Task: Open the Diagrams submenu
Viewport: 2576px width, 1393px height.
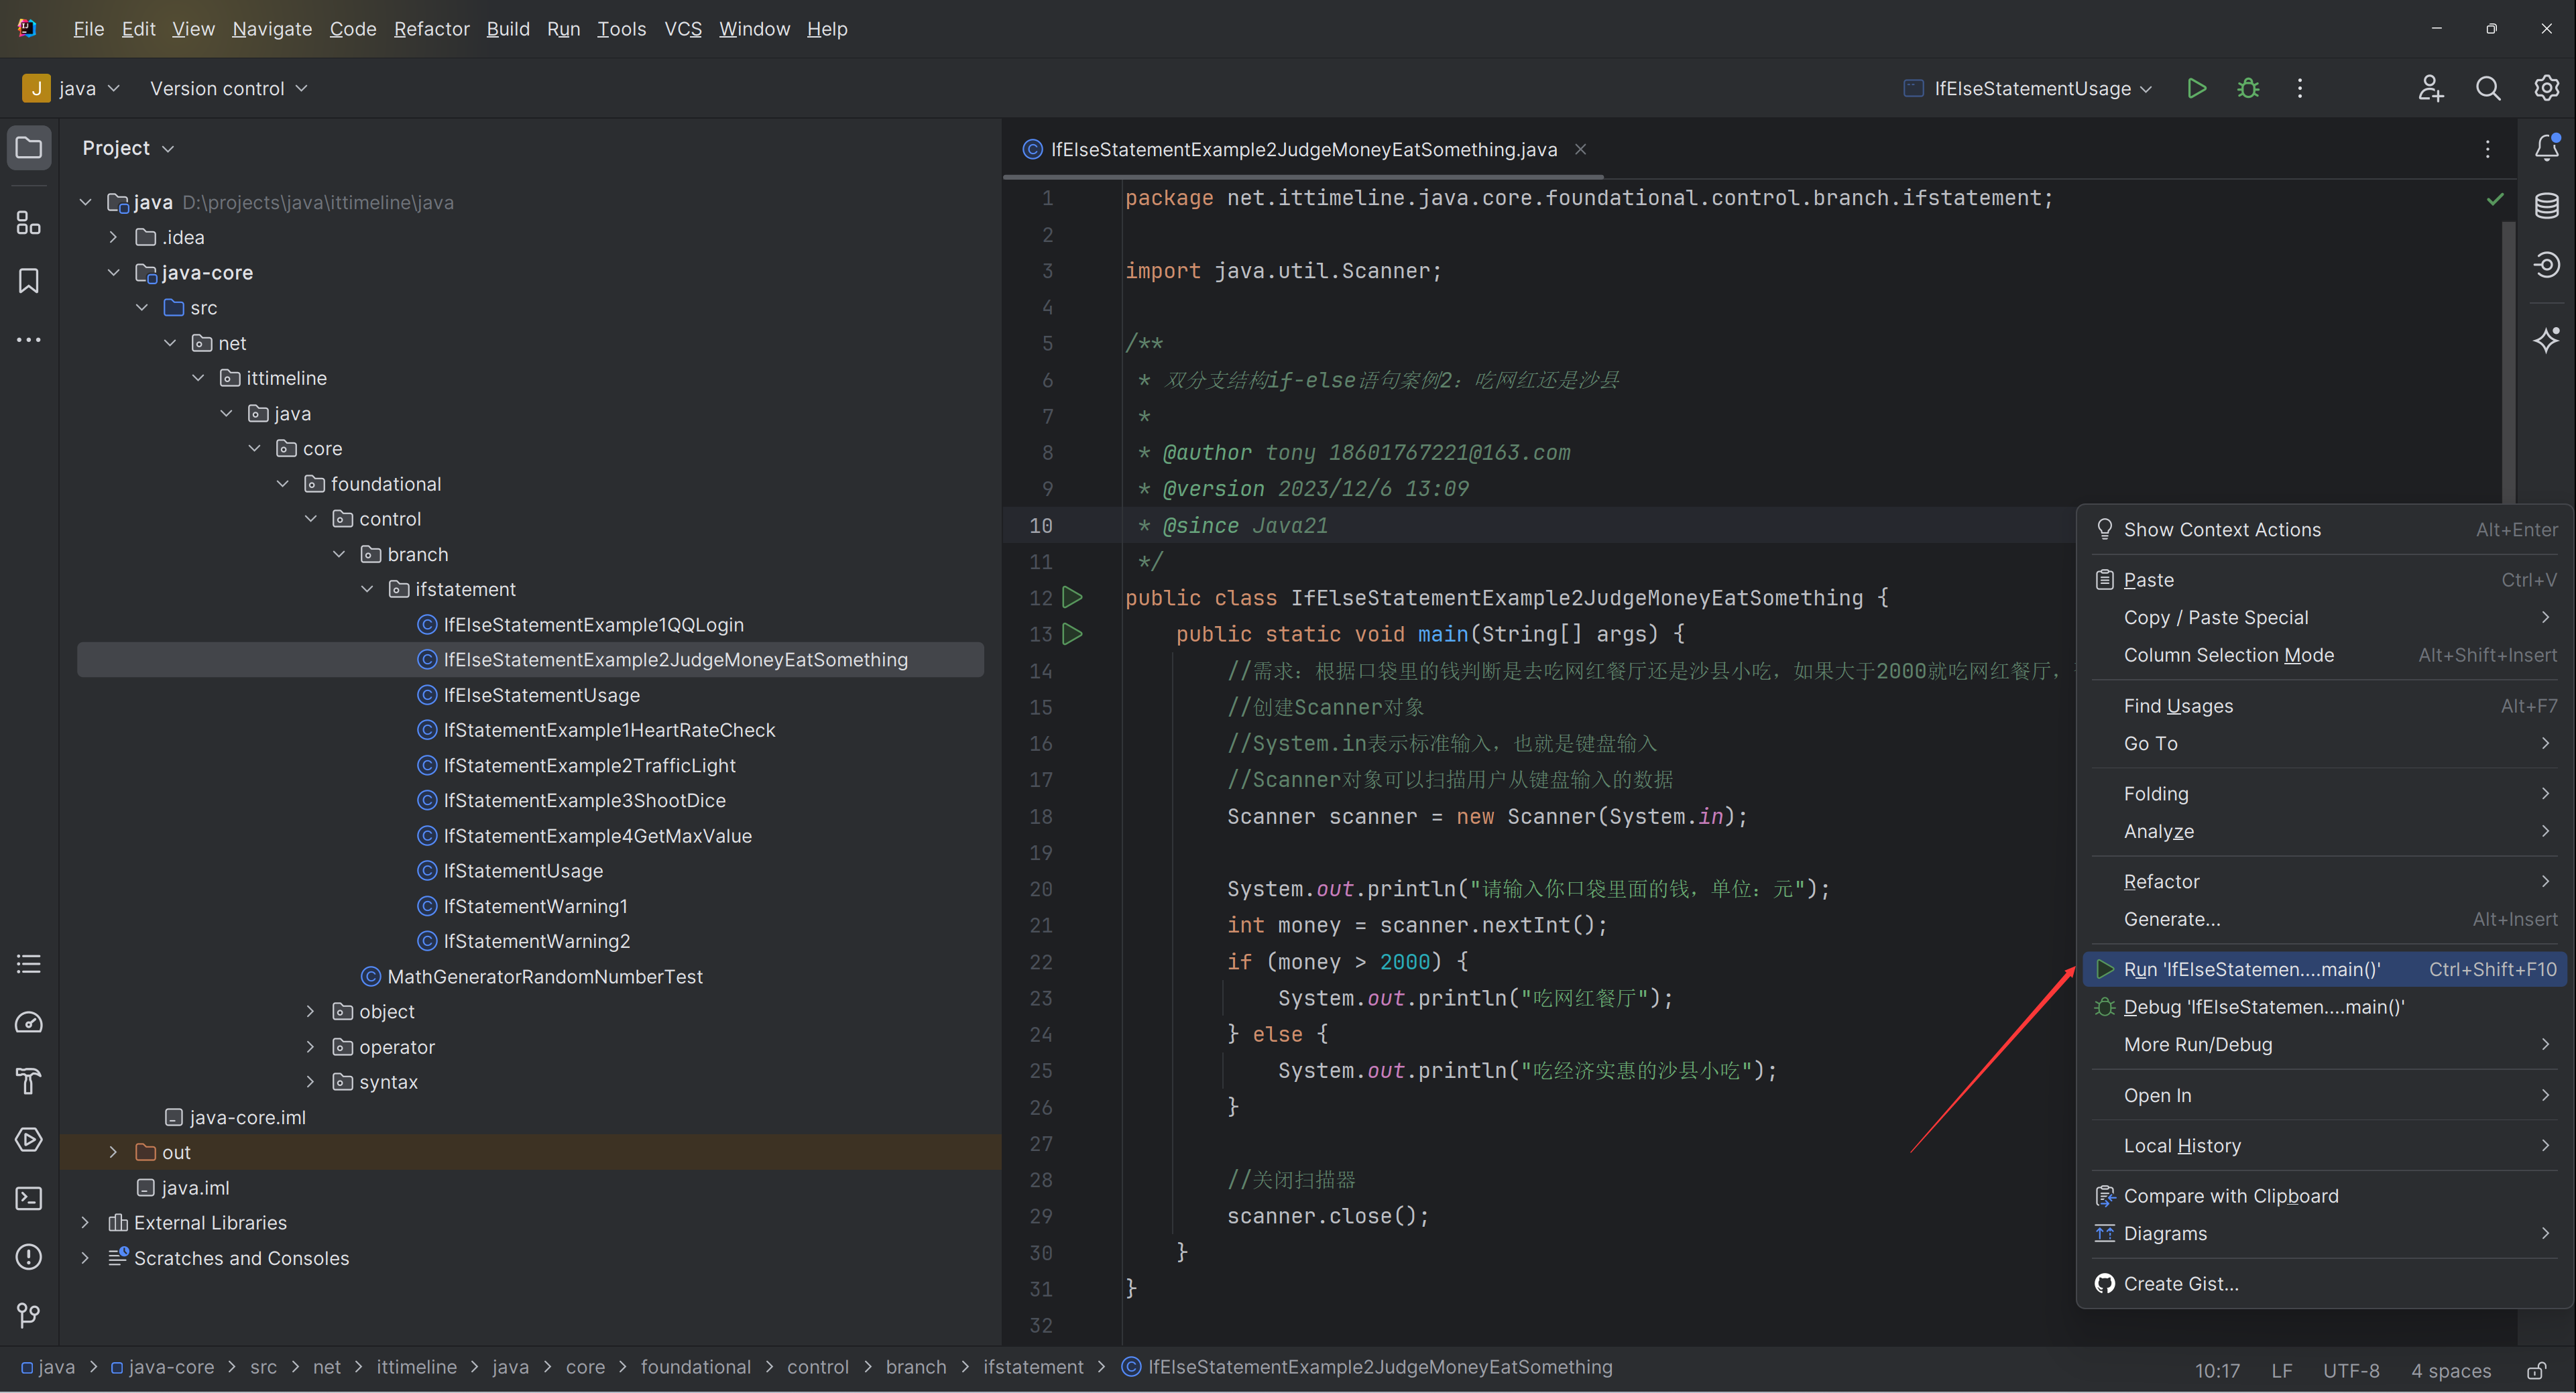Action: pyautogui.click(x=2325, y=1234)
